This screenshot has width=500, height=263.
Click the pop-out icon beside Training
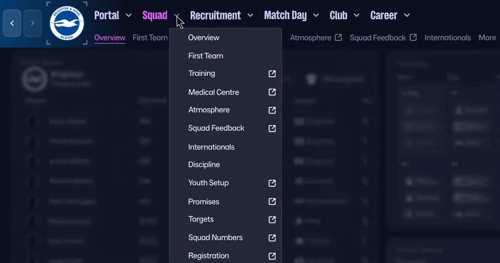click(272, 74)
